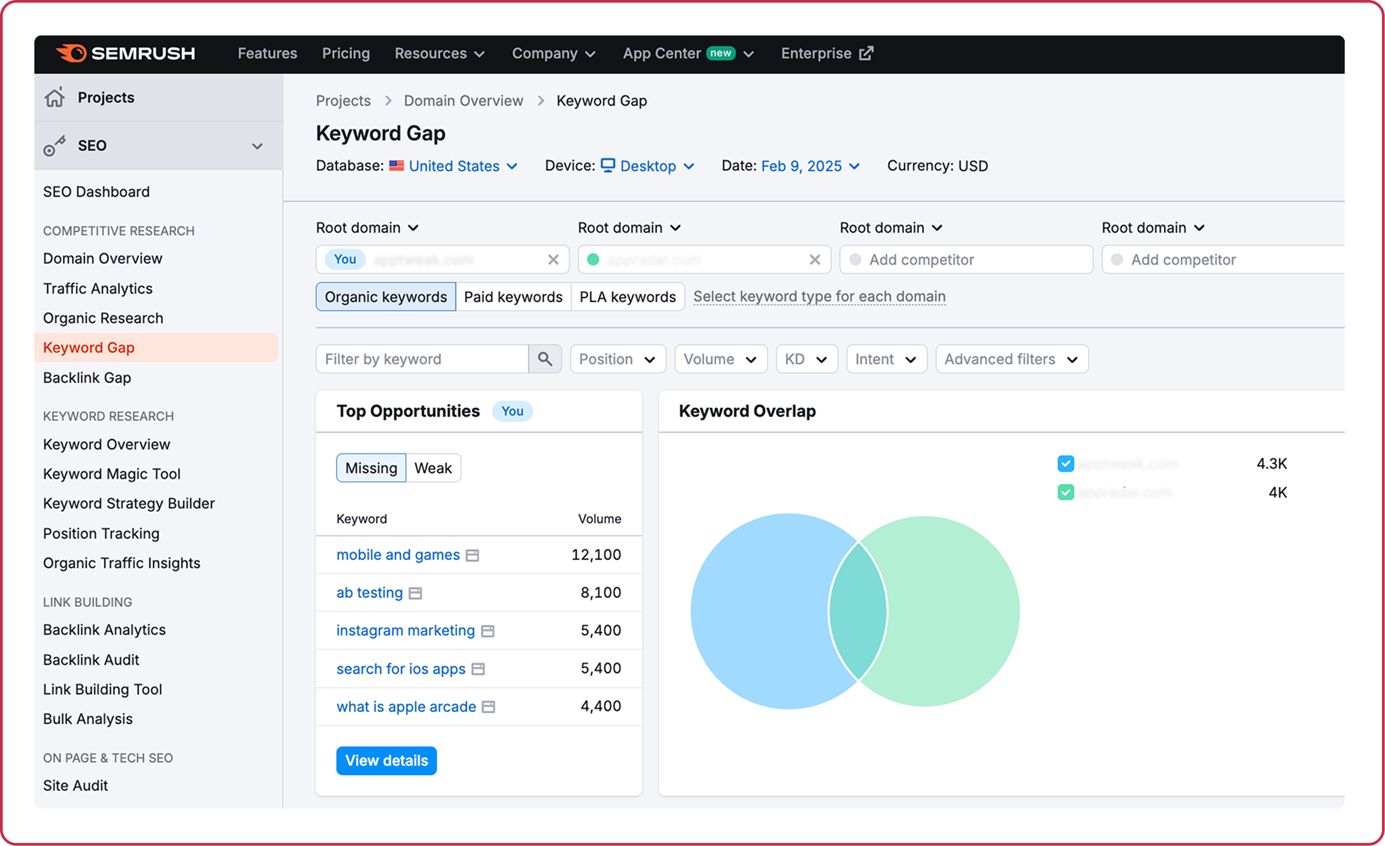Open the KD filter dropdown

coord(807,359)
